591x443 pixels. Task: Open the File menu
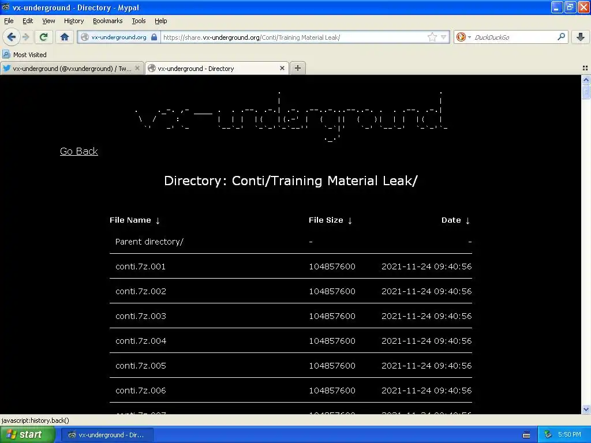coord(9,21)
